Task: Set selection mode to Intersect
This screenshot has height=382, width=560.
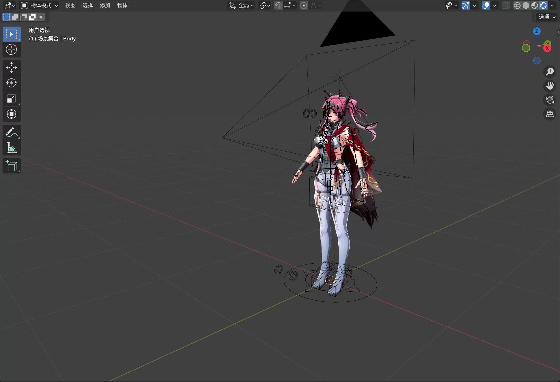Action: (41, 17)
